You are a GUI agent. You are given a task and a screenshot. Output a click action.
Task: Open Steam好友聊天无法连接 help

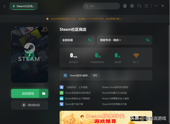(x=114, y=93)
